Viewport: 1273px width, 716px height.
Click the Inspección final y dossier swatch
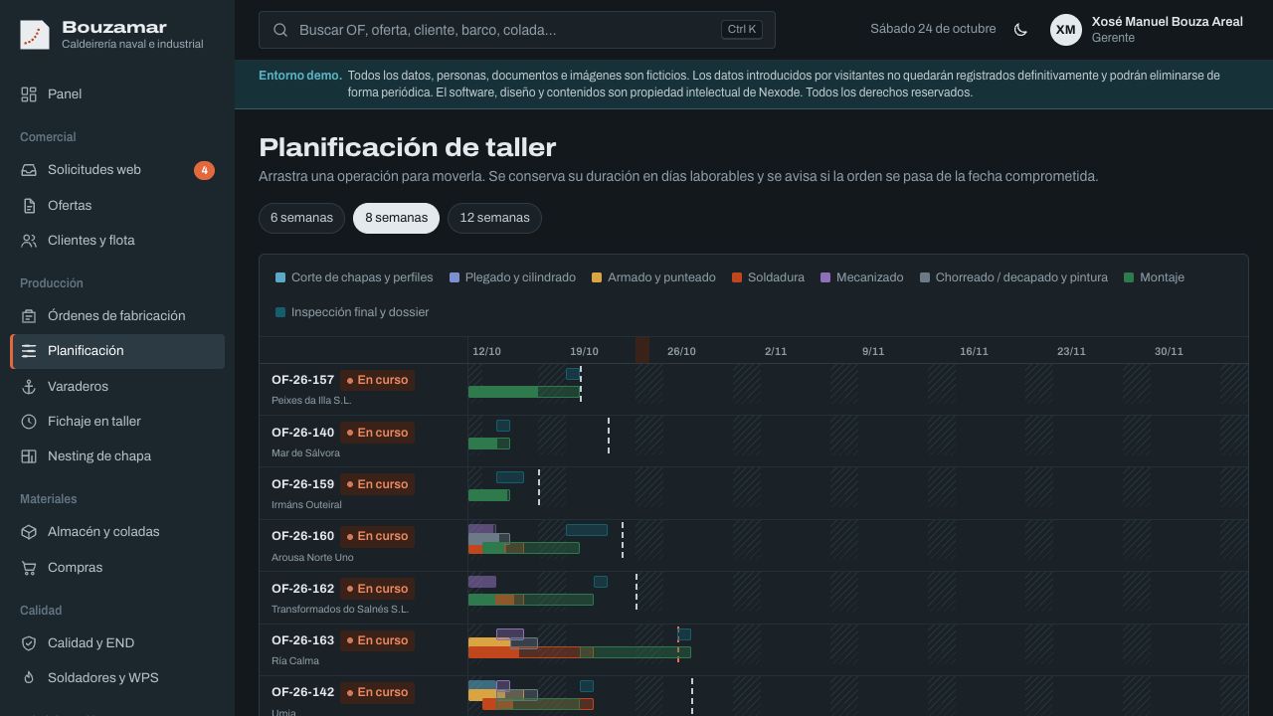click(x=280, y=312)
